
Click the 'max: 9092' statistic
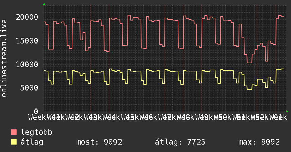(x=259, y=142)
